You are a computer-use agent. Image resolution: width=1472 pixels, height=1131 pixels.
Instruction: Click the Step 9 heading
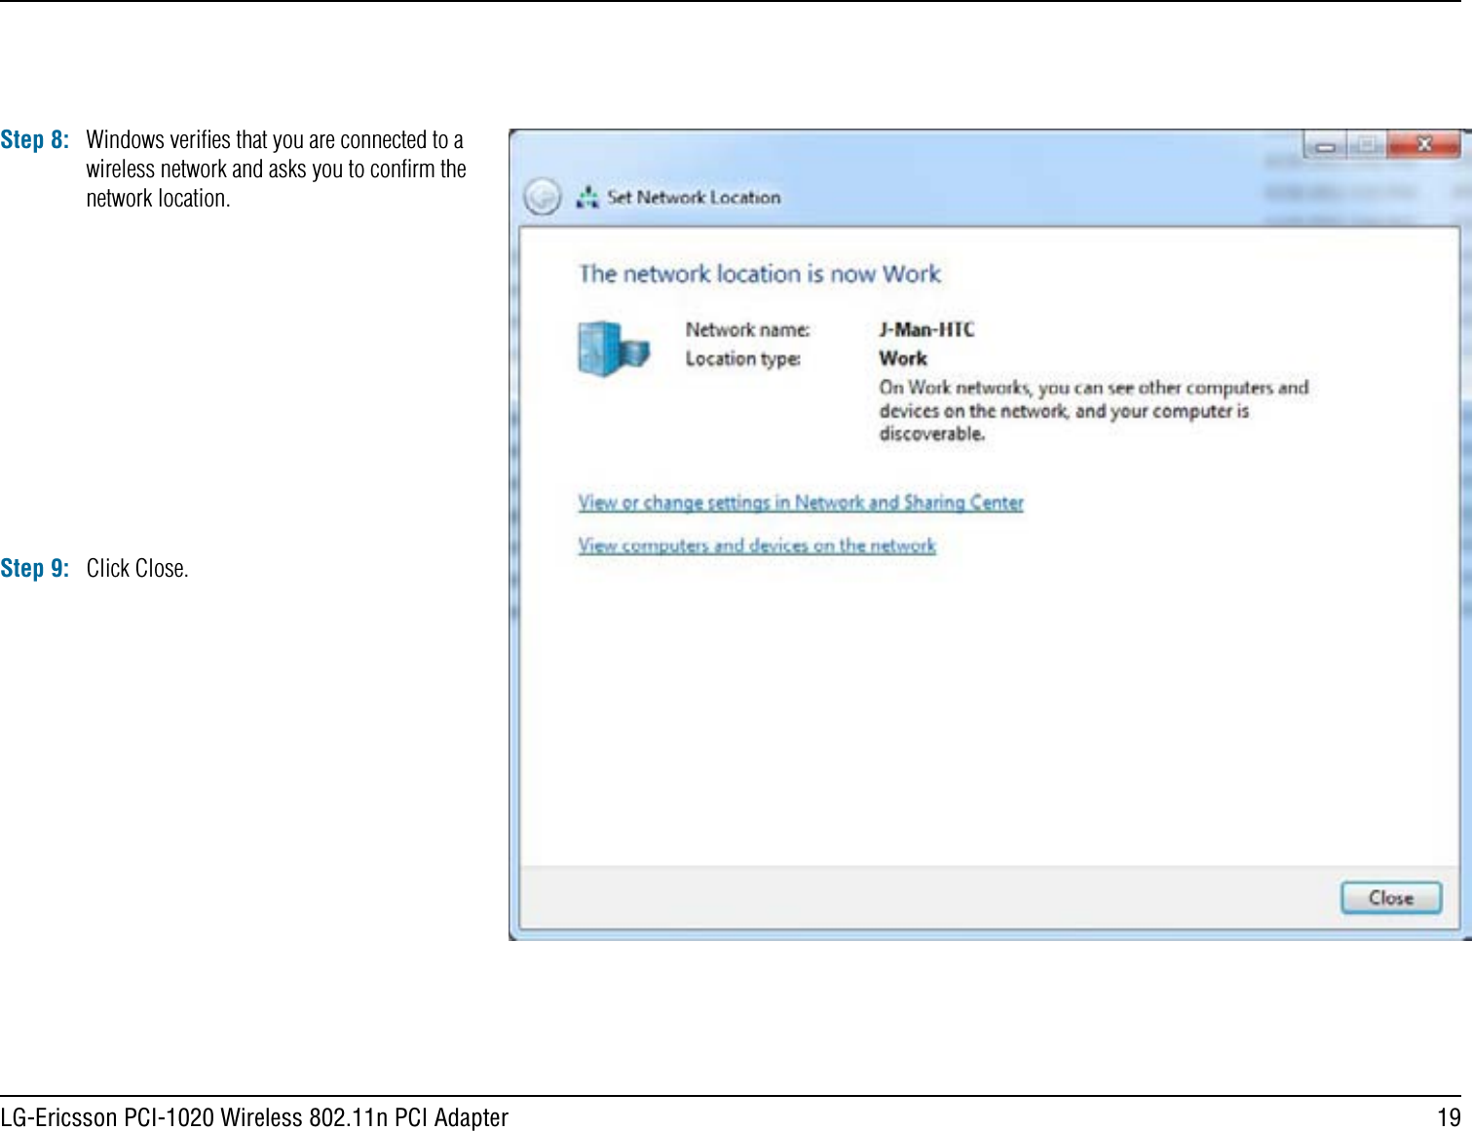tap(35, 568)
